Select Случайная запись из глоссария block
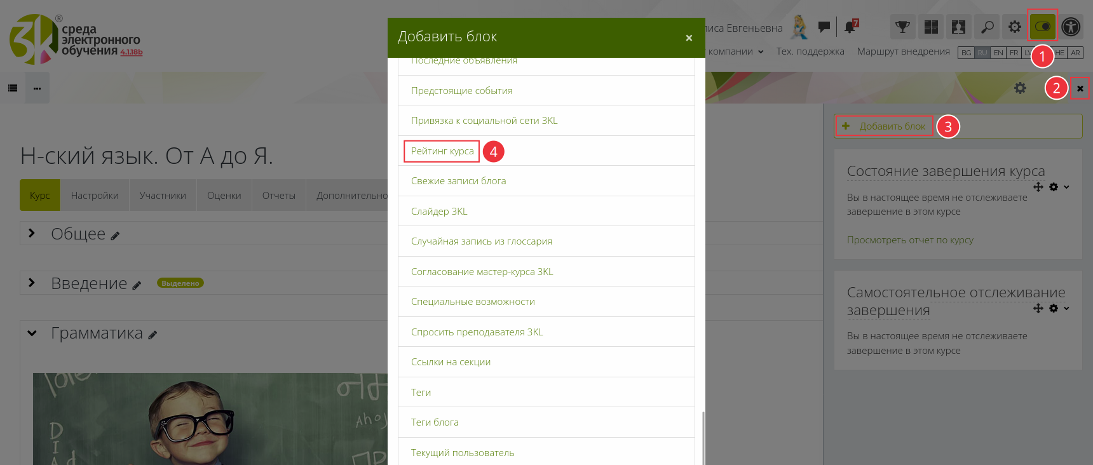 [x=546, y=241]
